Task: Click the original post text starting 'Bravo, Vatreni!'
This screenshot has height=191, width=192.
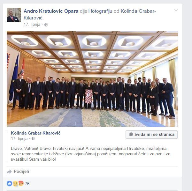Action: [x=90, y=154]
